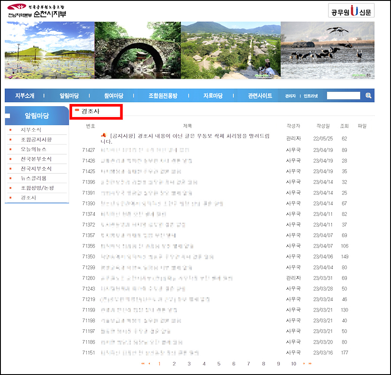Open post number 71199
391x375 pixels.
[x=139, y=310]
